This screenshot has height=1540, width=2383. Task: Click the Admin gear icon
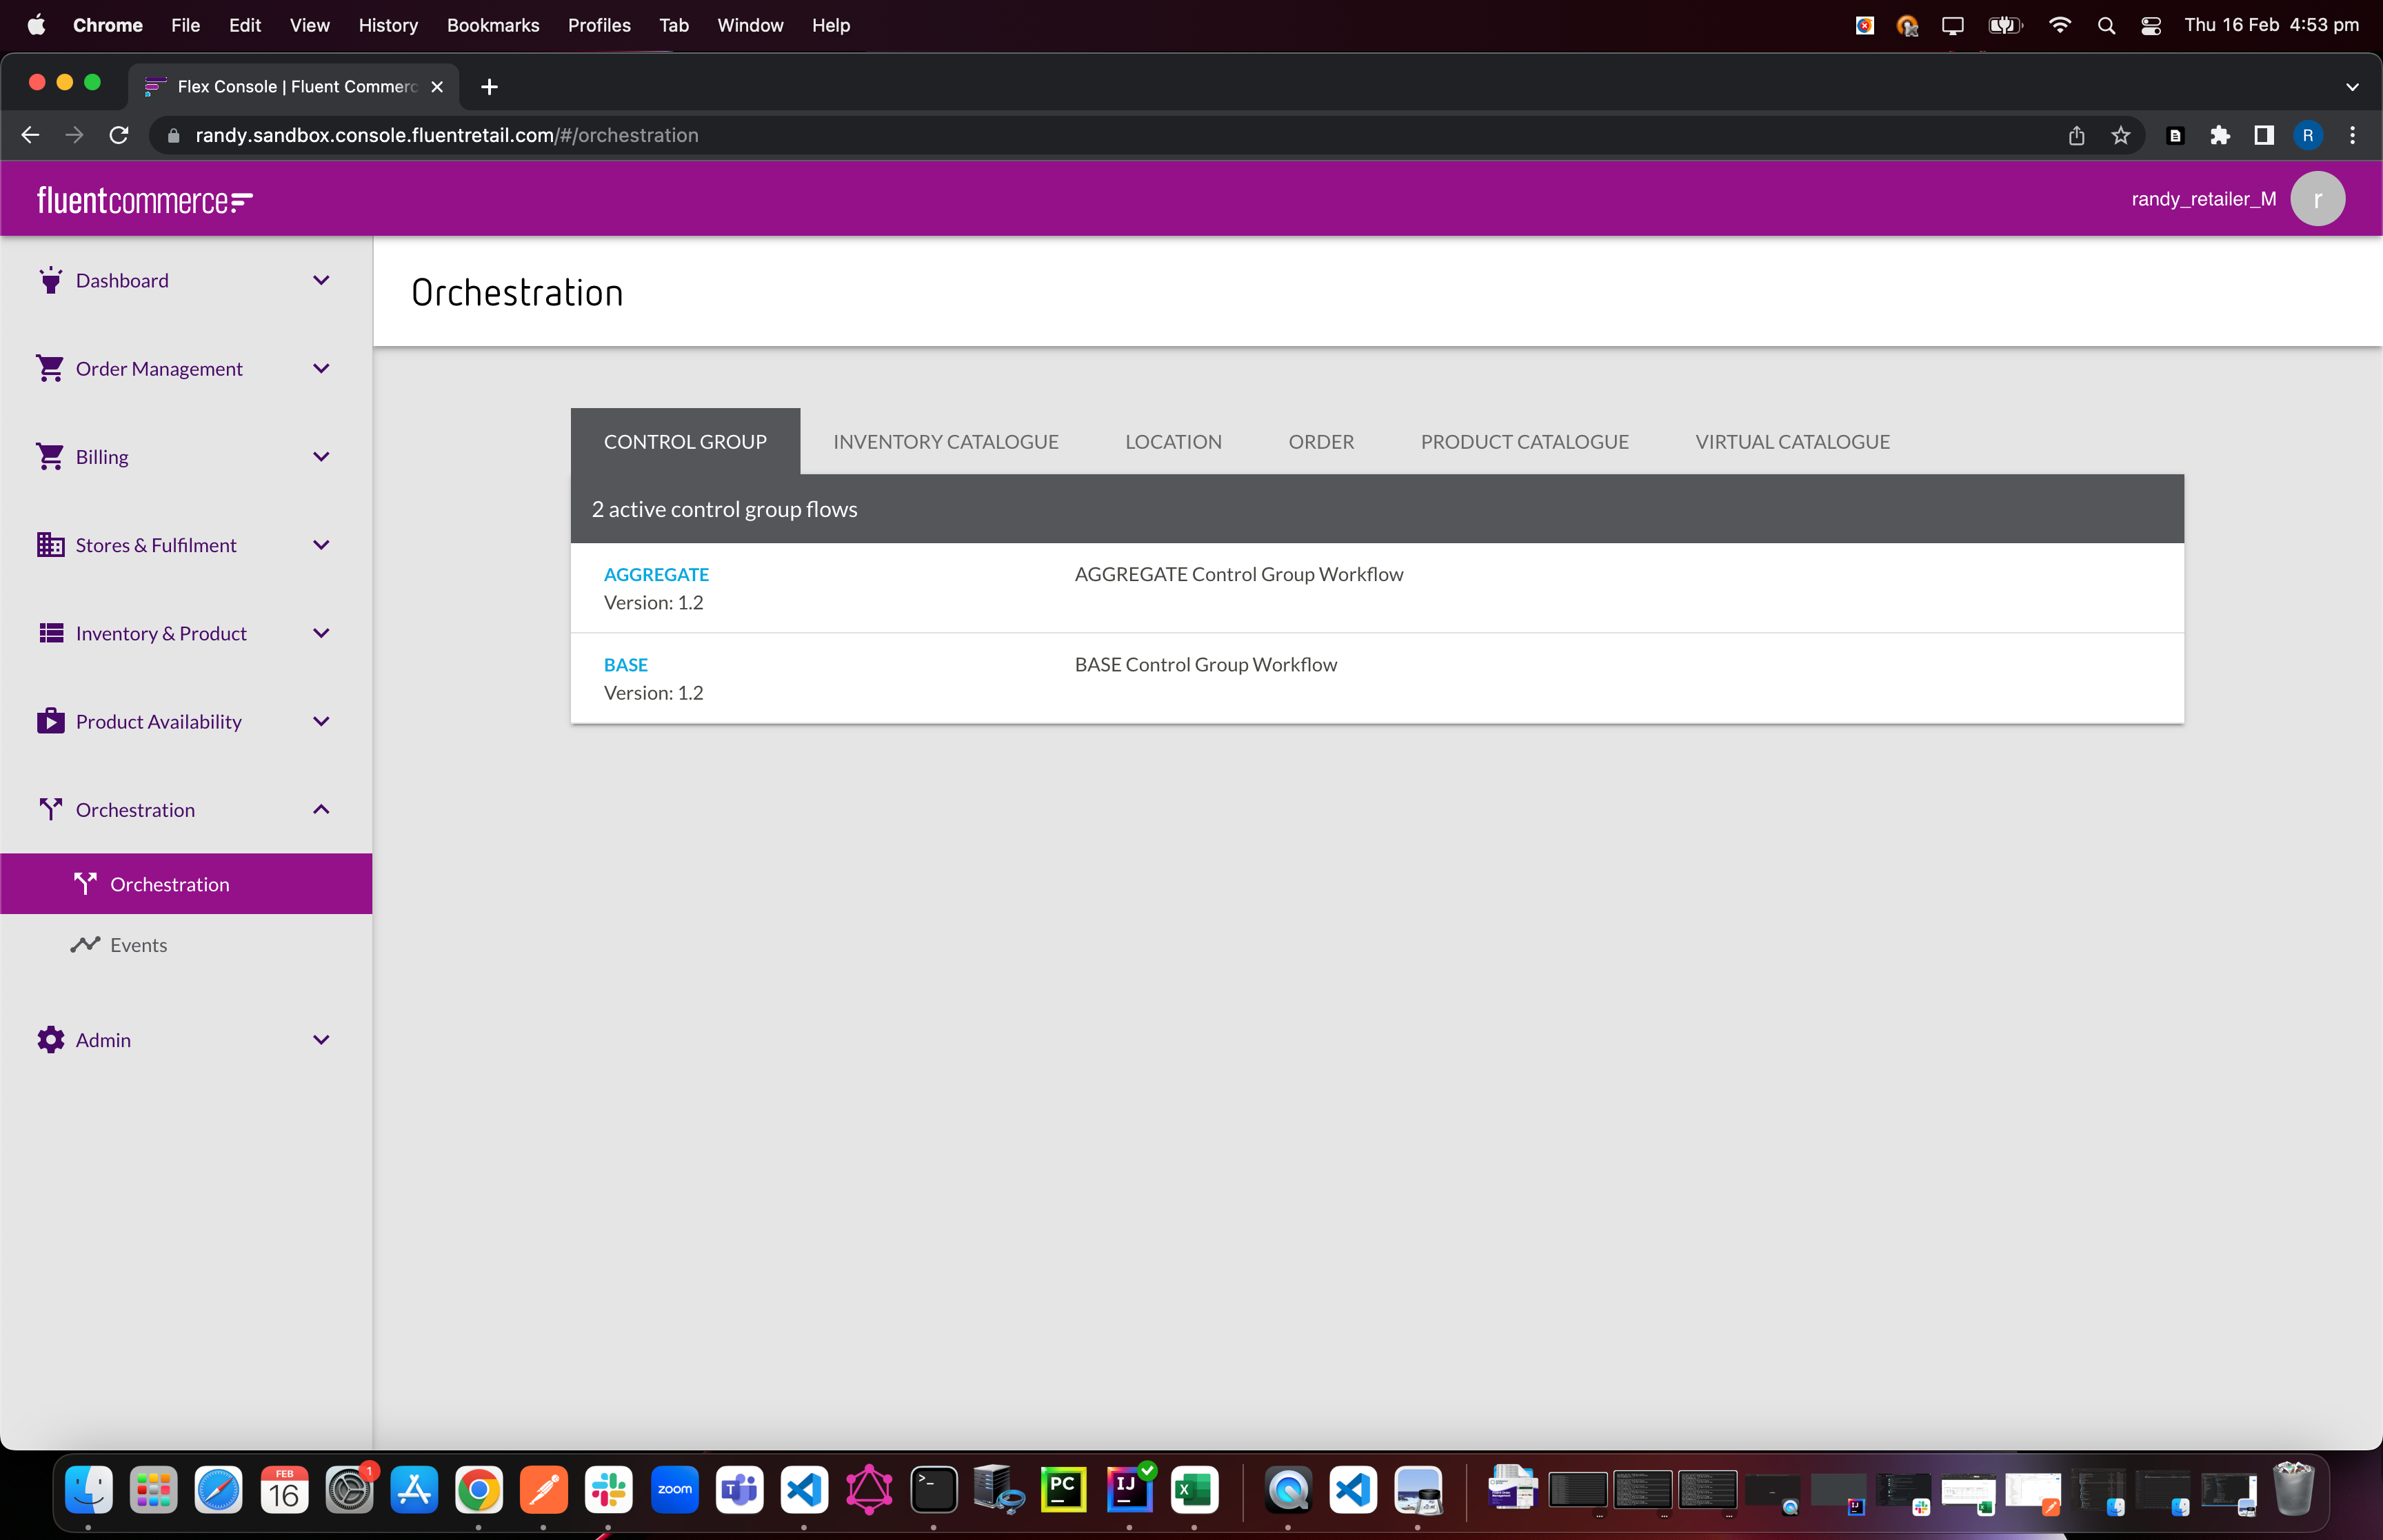(x=50, y=1040)
